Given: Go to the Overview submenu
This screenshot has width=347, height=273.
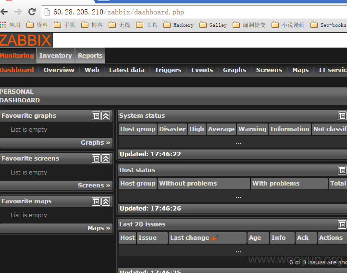Looking at the screenshot, I should (x=59, y=70).
